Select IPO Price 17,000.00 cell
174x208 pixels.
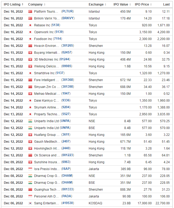145,203
